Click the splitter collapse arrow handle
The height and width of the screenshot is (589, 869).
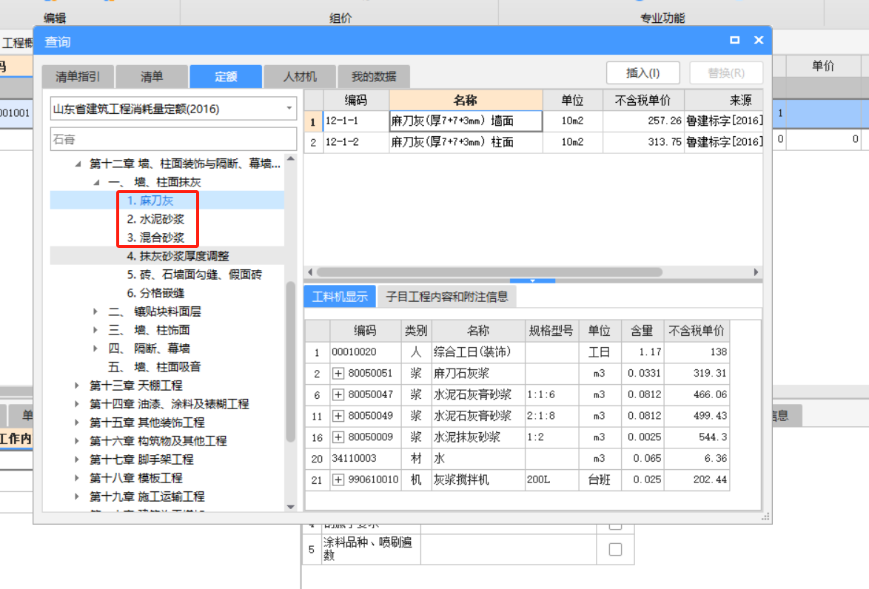[x=533, y=281]
